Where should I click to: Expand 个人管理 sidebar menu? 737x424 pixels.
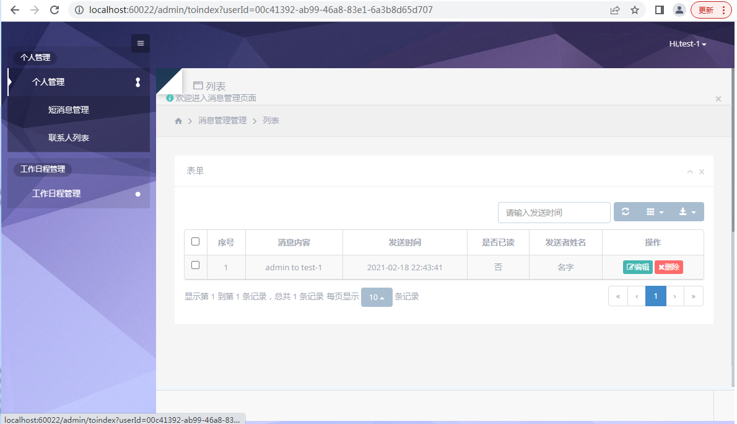(x=79, y=82)
